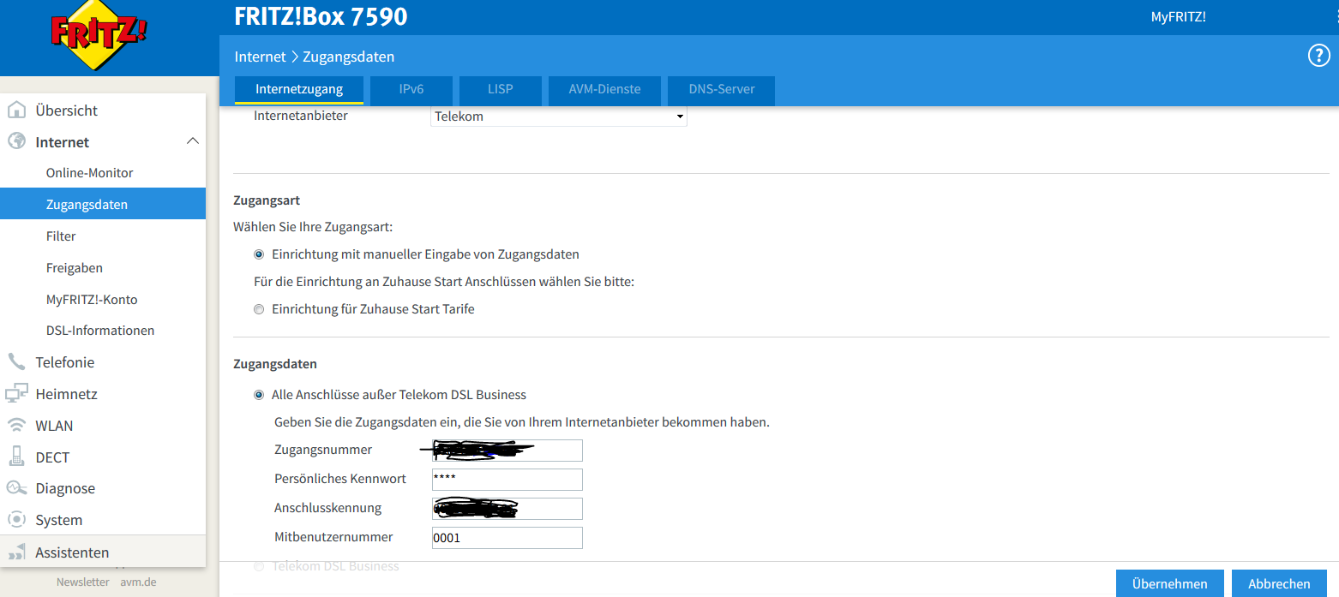Click the Telefonie phone handset icon
Screen dimensions: 1339x597
coord(16,361)
